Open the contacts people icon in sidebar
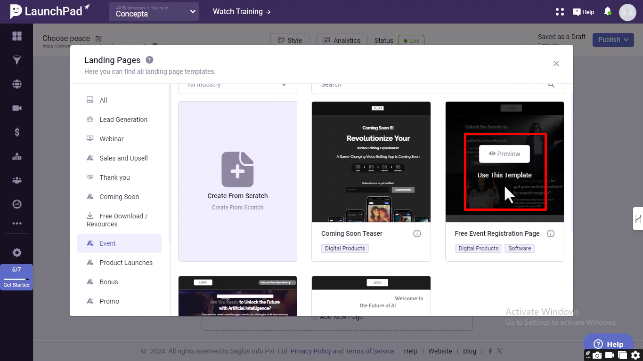This screenshot has height=361, width=643. pyautogui.click(x=17, y=180)
